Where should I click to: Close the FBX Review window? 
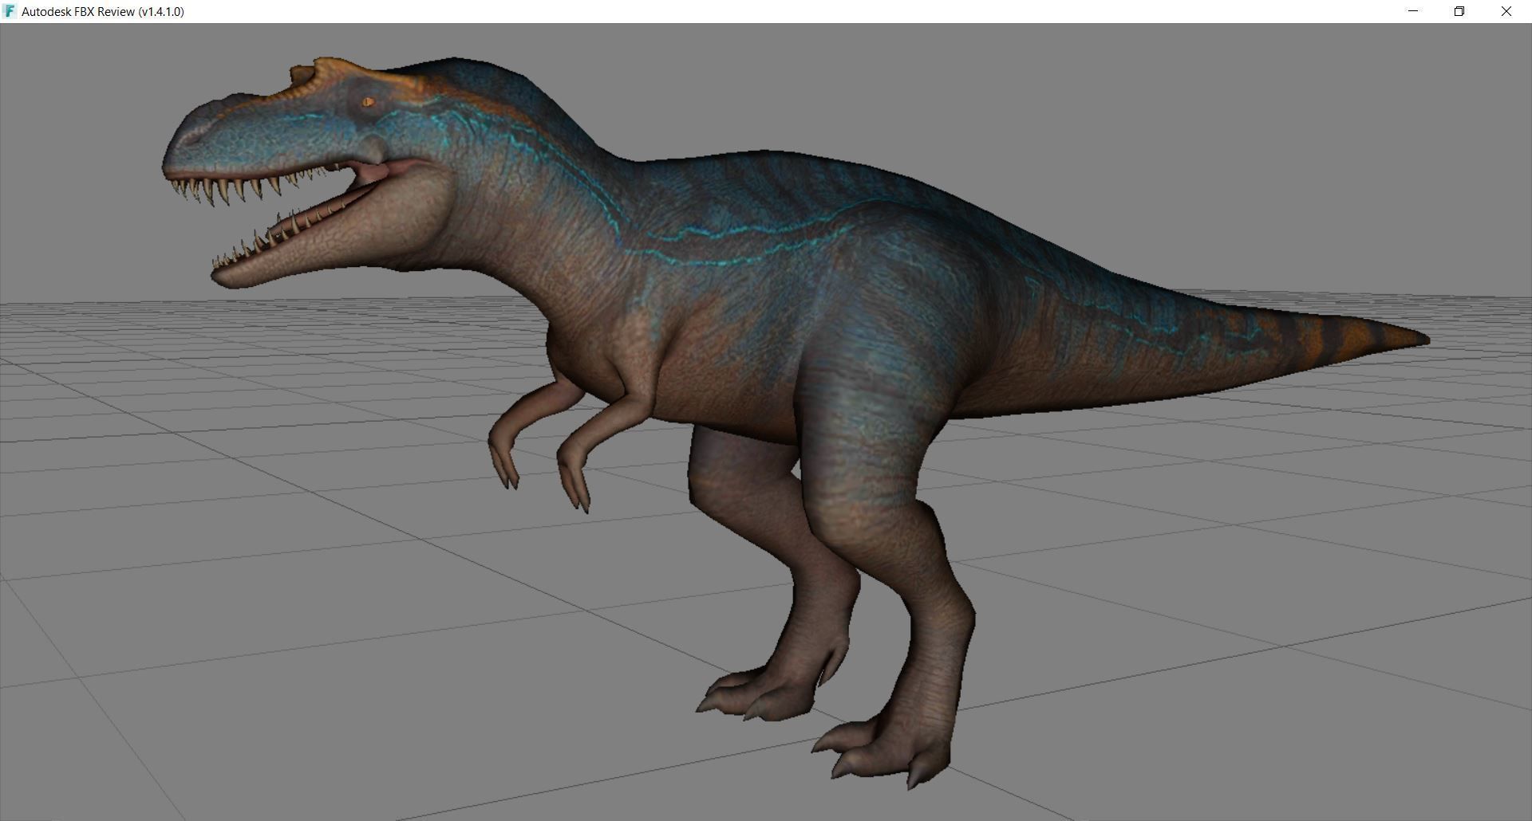click(1506, 11)
